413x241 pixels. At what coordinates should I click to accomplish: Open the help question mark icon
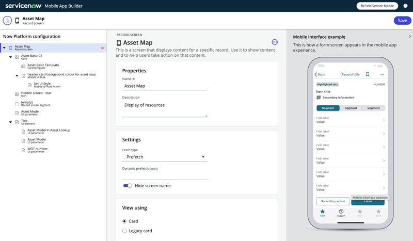point(405,6)
